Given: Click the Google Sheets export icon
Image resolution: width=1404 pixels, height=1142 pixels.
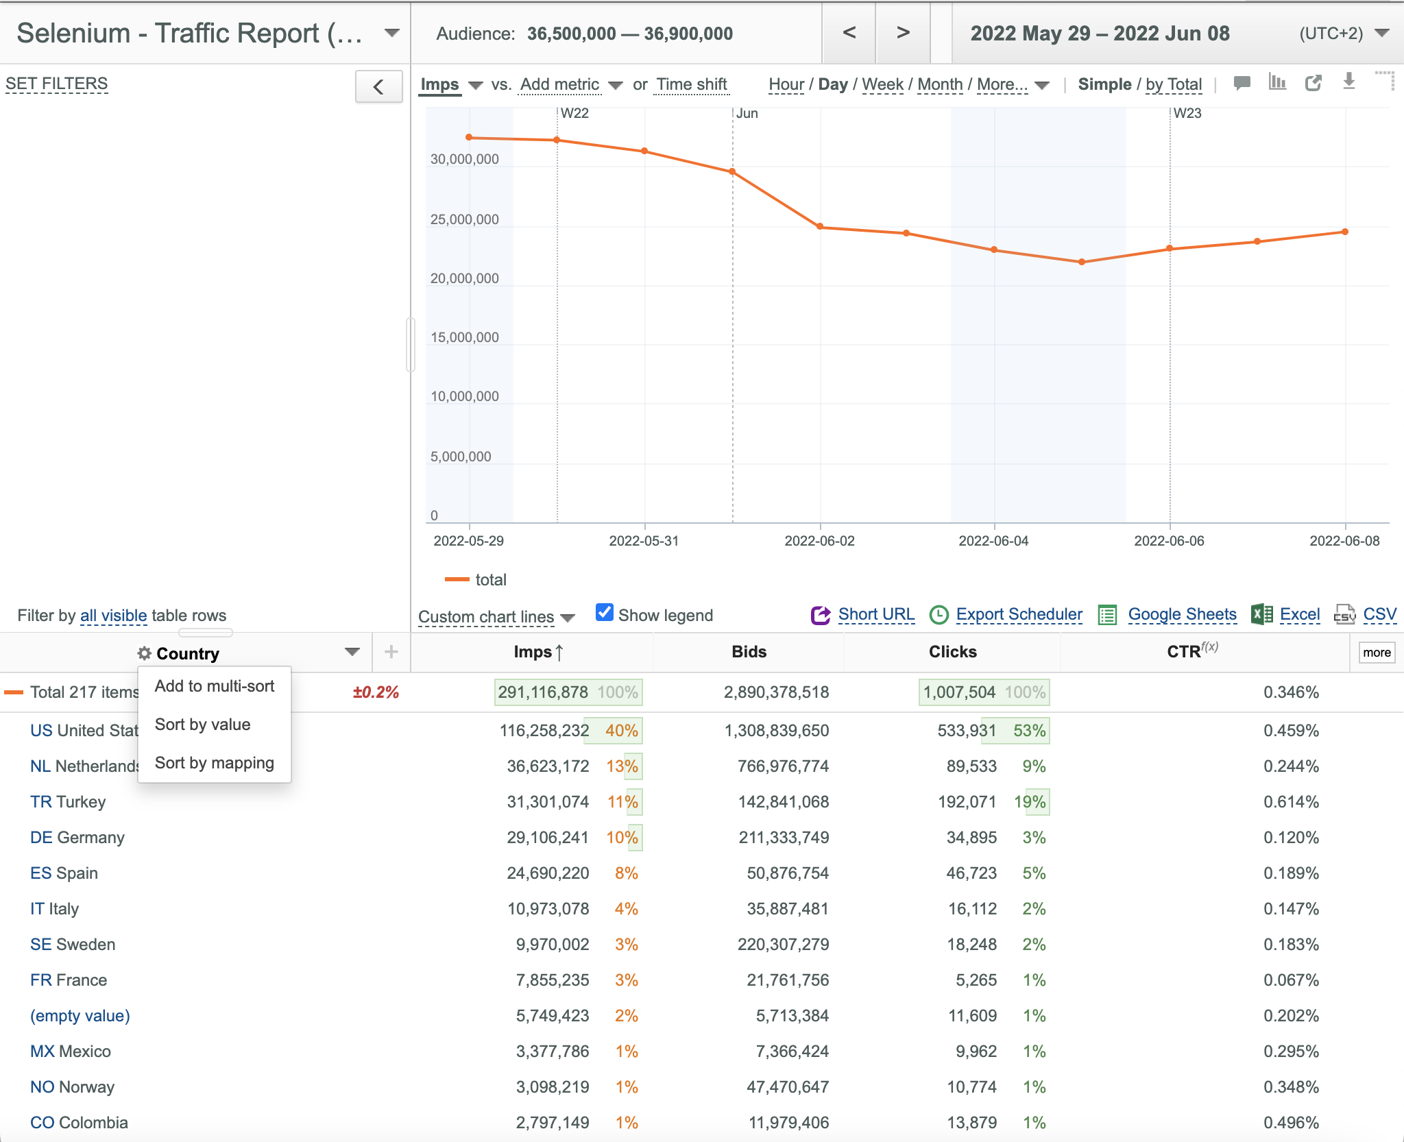Looking at the screenshot, I should (1107, 615).
